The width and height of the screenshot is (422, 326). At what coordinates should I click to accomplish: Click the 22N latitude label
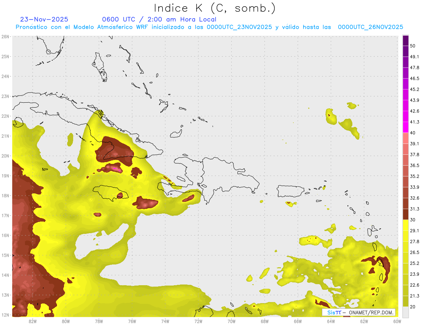point(5,116)
